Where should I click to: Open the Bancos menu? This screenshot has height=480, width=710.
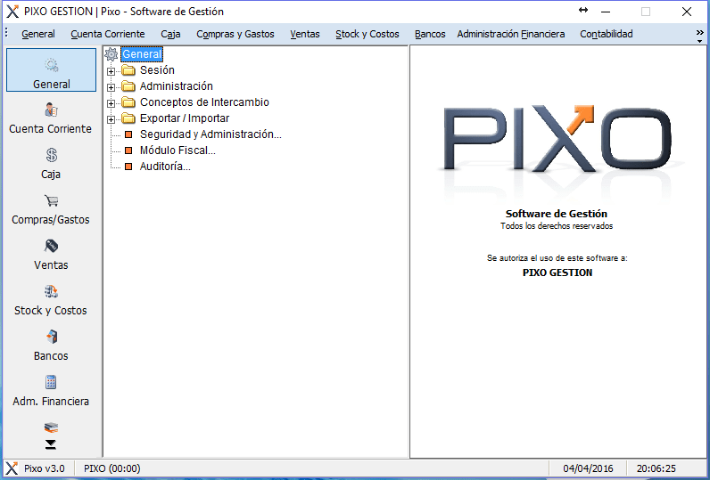(430, 34)
